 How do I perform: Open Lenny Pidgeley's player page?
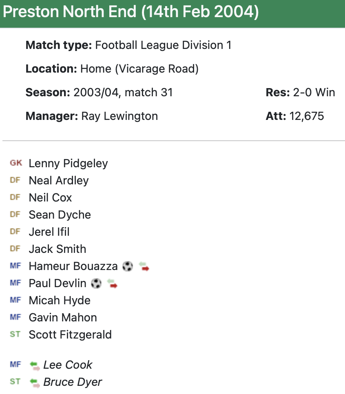pos(68,164)
